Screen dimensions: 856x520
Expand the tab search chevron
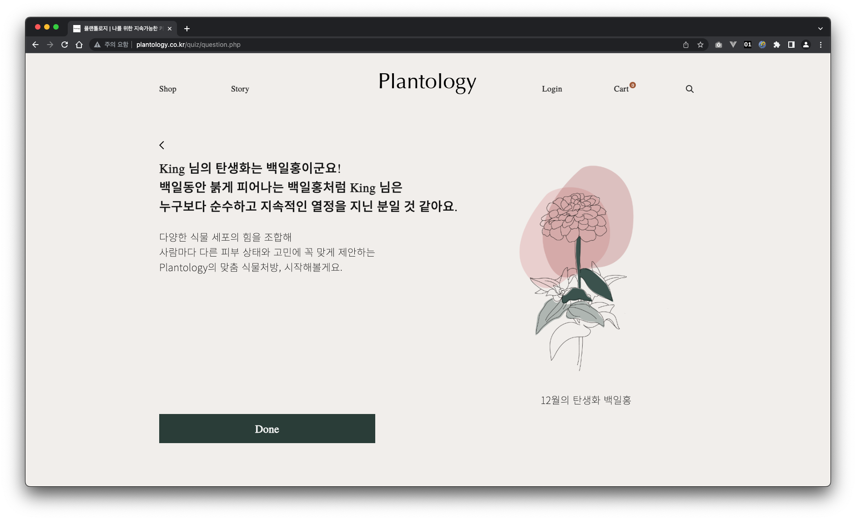(x=821, y=29)
